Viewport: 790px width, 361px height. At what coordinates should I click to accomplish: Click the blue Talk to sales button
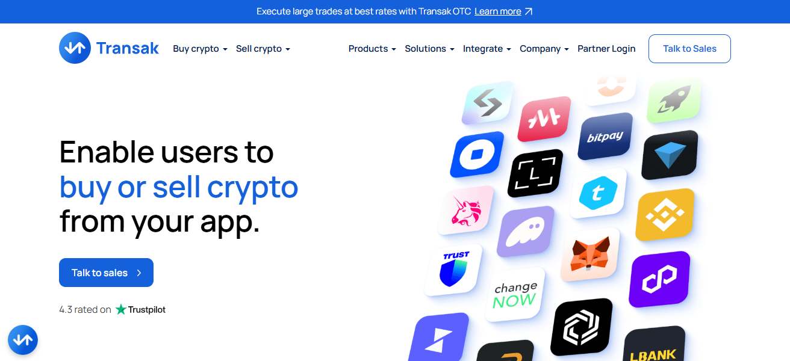click(x=106, y=273)
